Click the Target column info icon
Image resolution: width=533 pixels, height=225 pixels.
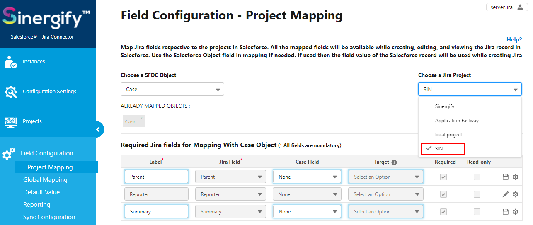394,162
